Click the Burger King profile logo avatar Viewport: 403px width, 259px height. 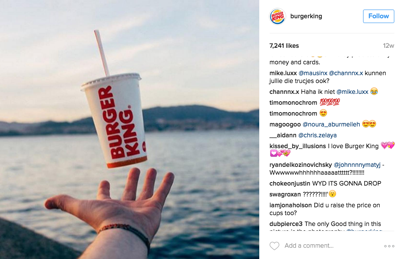(x=277, y=17)
